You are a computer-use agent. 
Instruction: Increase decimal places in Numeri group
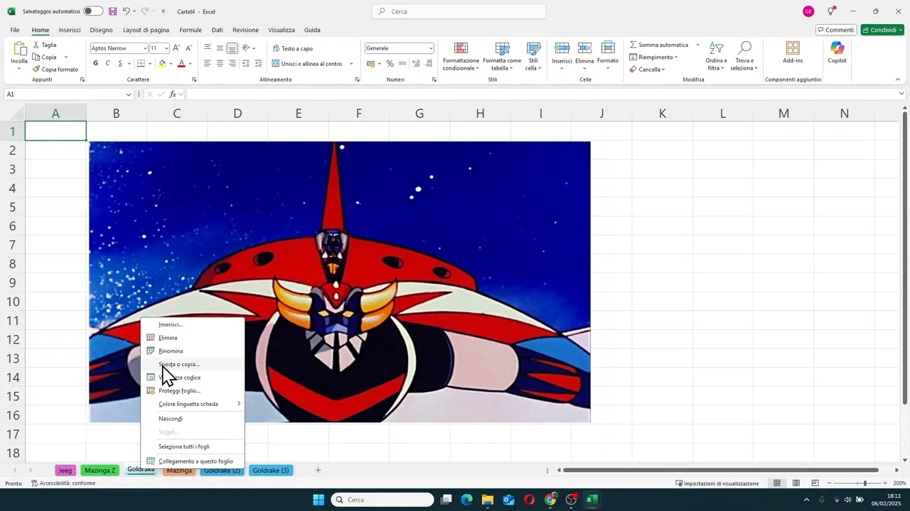416,63
